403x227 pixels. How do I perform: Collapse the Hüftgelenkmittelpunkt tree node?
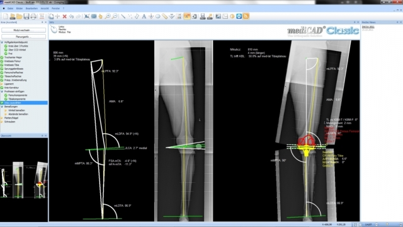point(2,42)
